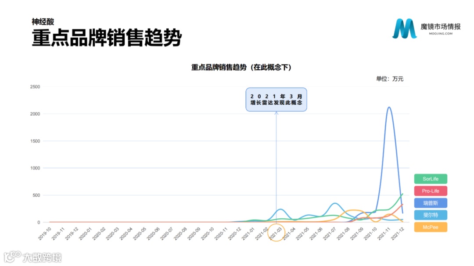Select chart title 重点品牌销售趋势（在此概念下）
This screenshot has height=266, width=474.
[241, 67]
